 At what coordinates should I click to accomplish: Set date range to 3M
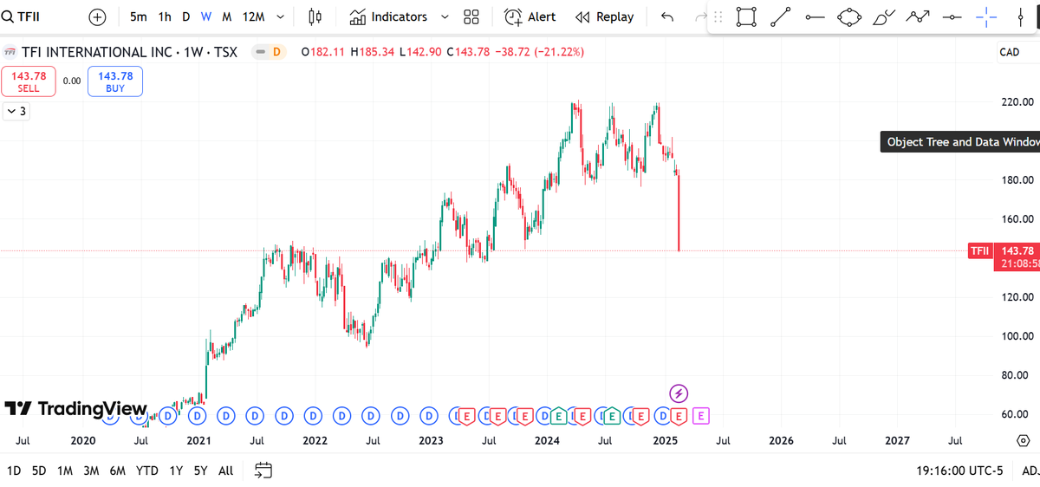click(x=91, y=471)
